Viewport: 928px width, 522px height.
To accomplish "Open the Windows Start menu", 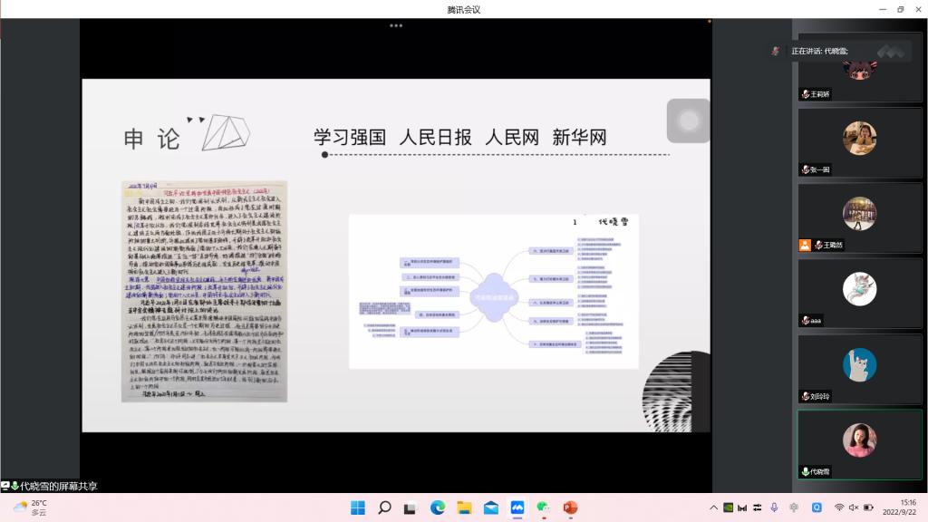I will (357, 507).
